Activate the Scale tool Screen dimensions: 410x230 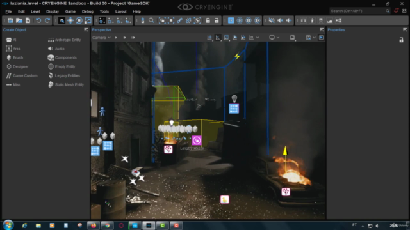click(88, 20)
